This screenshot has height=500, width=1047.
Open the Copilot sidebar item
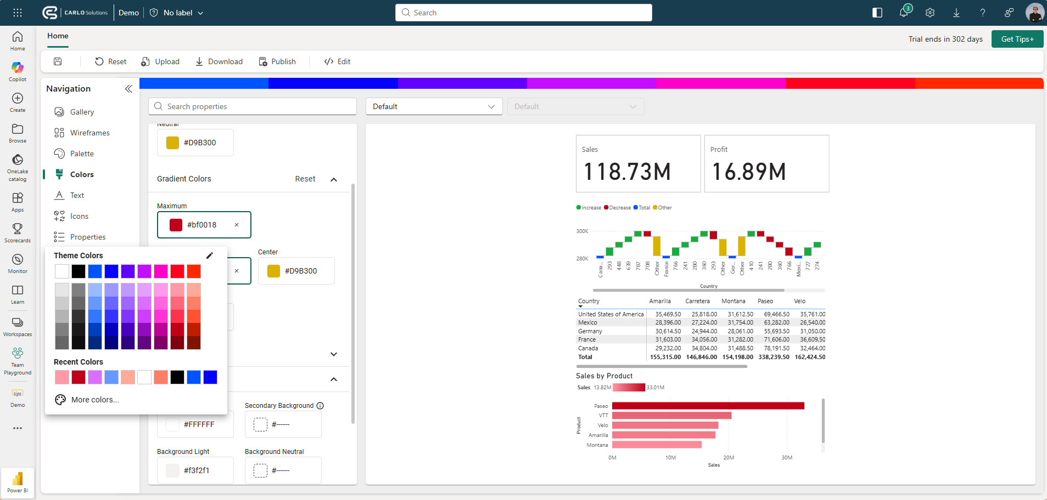(x=18, y=71)
